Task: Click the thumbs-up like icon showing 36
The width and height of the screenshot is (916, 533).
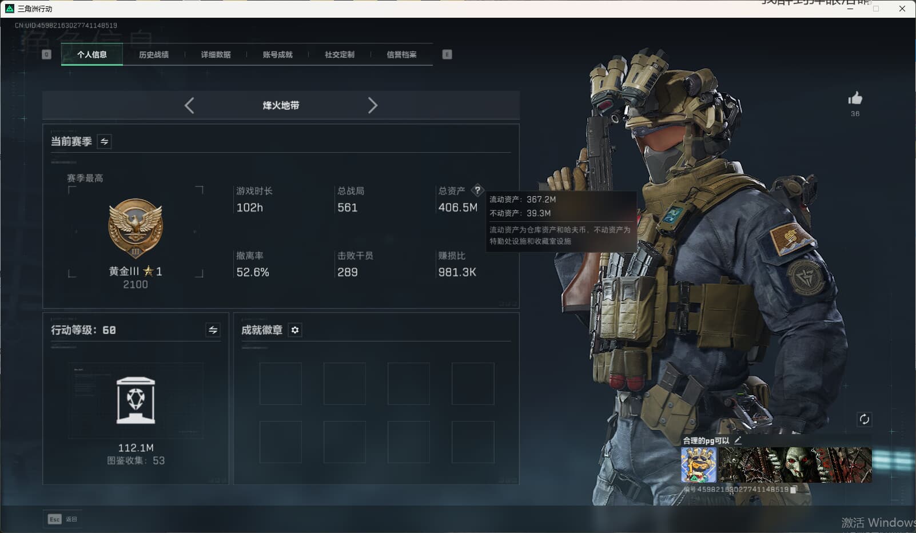Action: coord(855,98)
